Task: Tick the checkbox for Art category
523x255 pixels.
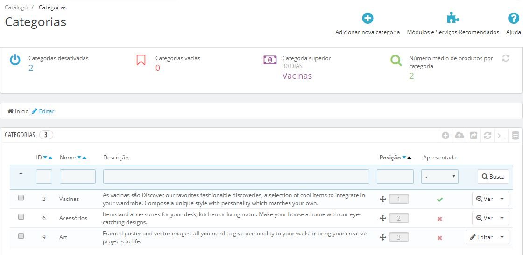Action: 21,236
